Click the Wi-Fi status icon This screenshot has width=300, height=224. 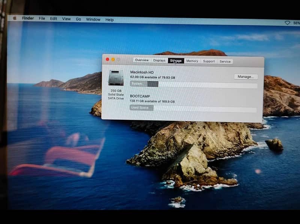(x=287, y=23)
